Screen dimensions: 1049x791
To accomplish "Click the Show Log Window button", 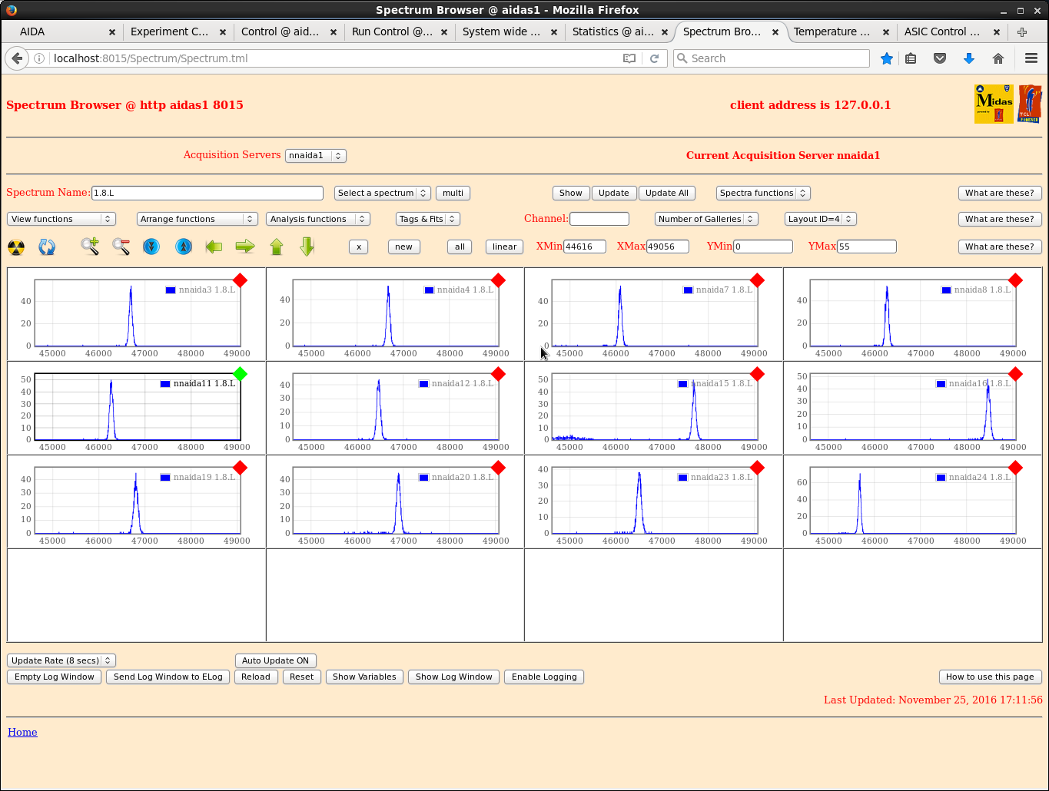I will coord(453,677).
